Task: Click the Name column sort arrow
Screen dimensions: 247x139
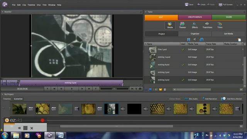Action: point(145,44)
